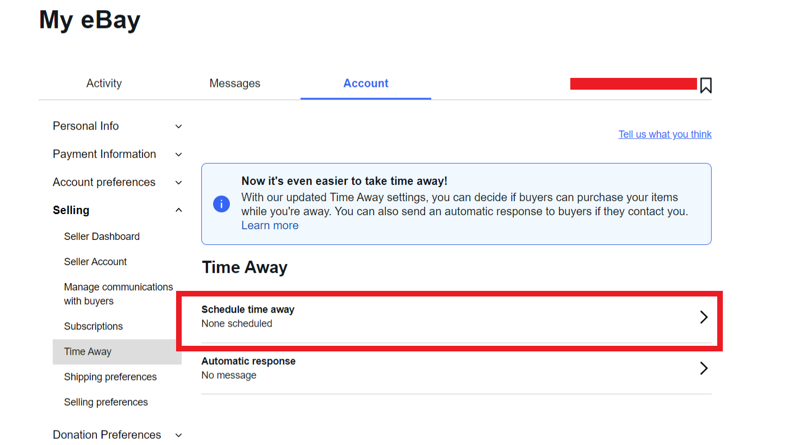Screen dimensions: 812x445
Task: Click the Donation Preferences label
Action: pos(107,435)
